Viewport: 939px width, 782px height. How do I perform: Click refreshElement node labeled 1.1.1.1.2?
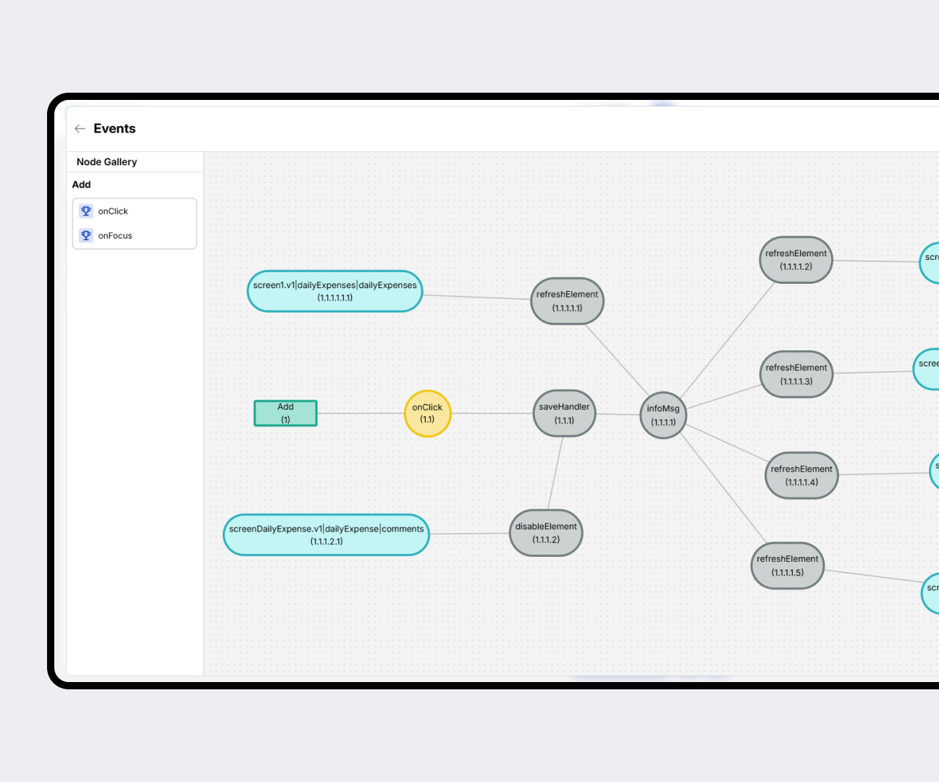tap(796, 260)
